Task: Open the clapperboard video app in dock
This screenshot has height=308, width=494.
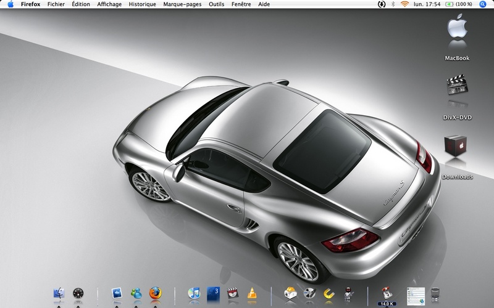Action: pos(233,293)
